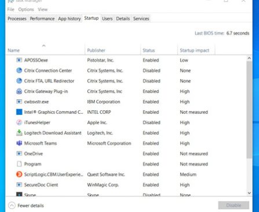This screenshot has width=259, height=212.
Task: Select the Microsoft Teams entry
Action: point(41,143)
